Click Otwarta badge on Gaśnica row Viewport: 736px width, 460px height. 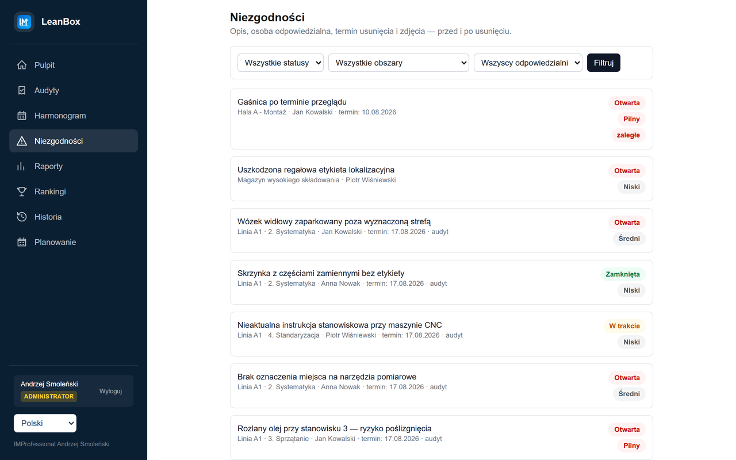coord(627,103)
